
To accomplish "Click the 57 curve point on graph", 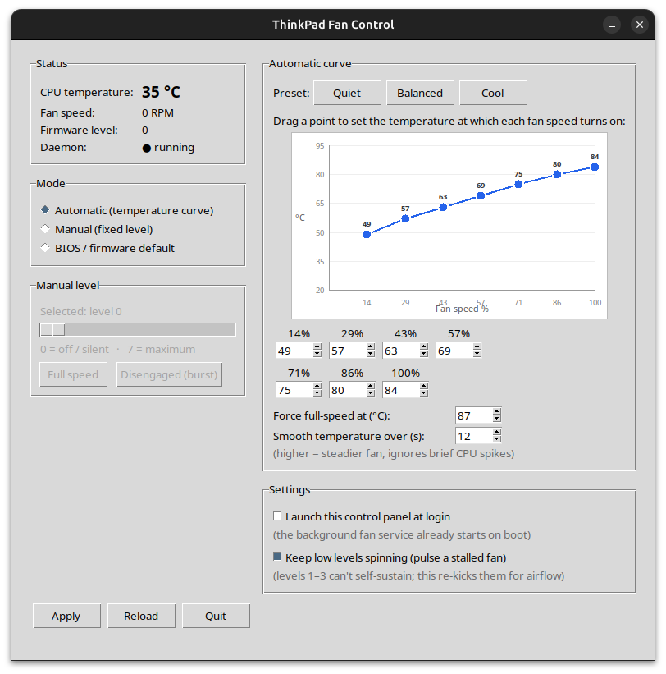I will point(405,219).
